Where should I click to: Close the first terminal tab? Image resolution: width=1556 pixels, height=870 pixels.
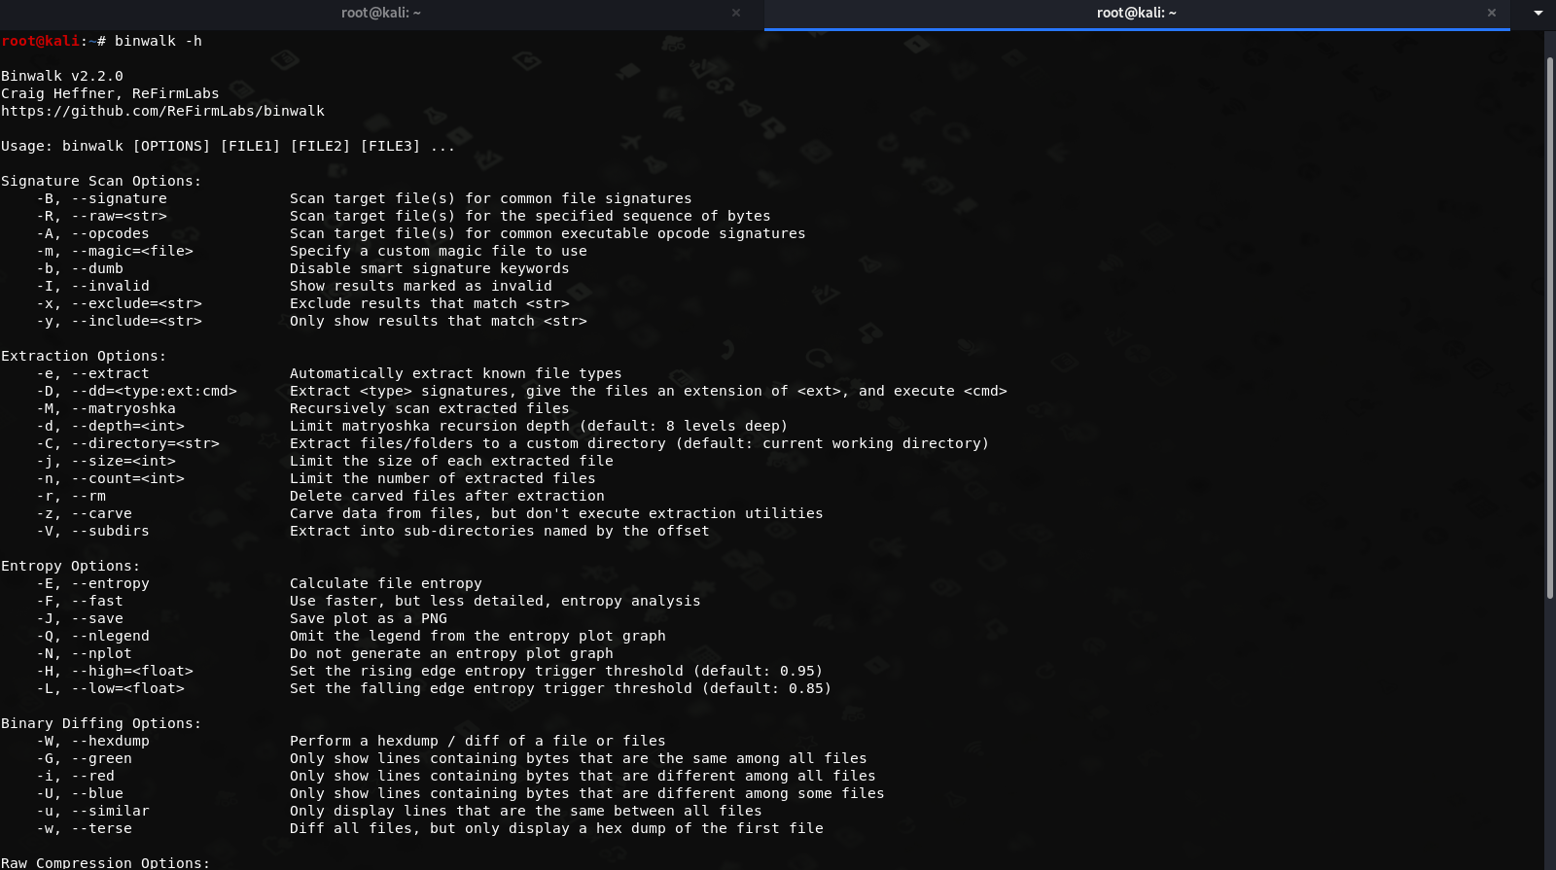tap(736, 13)
